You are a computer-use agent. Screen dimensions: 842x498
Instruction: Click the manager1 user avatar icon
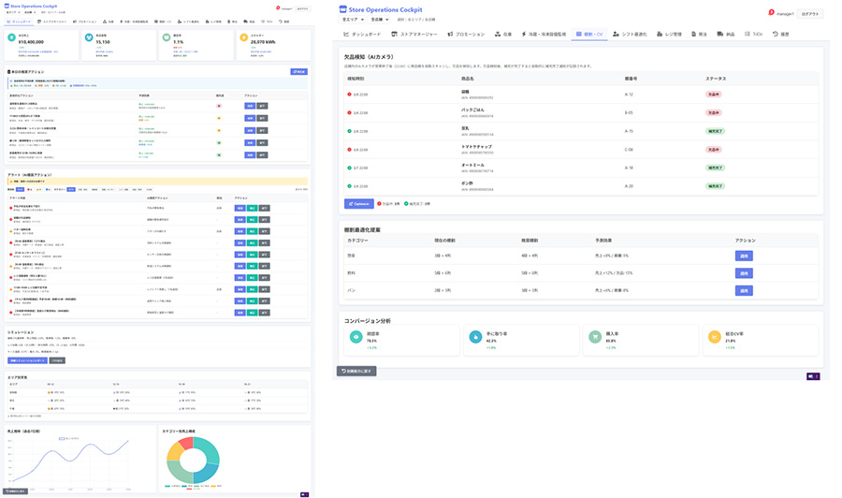(772, 13)
